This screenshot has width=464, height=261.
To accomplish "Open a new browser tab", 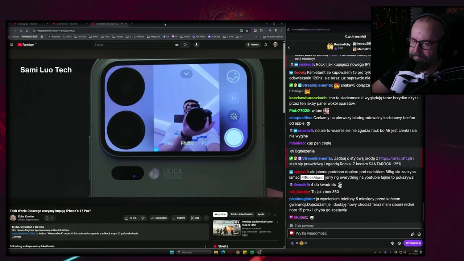I will click(x=132, y=24).
